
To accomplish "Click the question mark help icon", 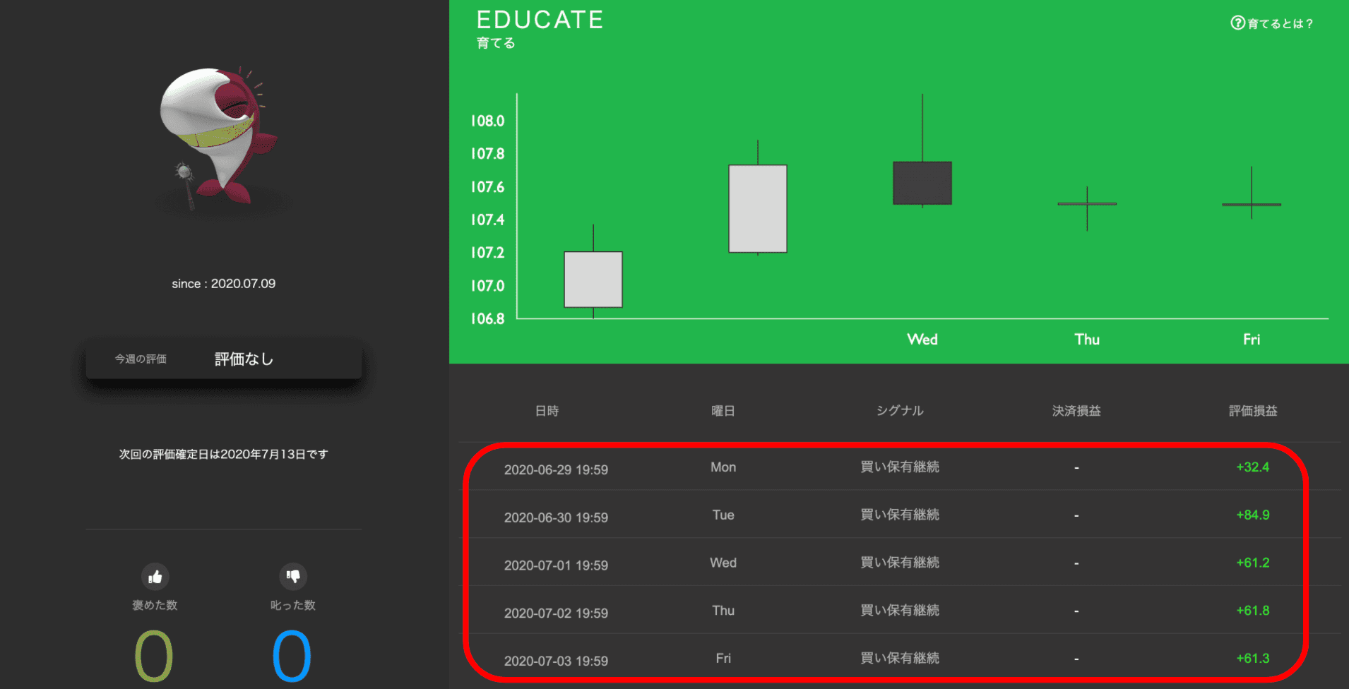I will tap(1237, 23).
